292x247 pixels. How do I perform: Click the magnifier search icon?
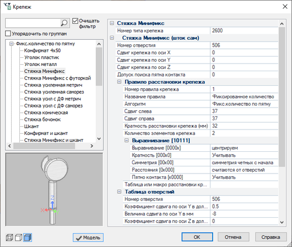64,23
